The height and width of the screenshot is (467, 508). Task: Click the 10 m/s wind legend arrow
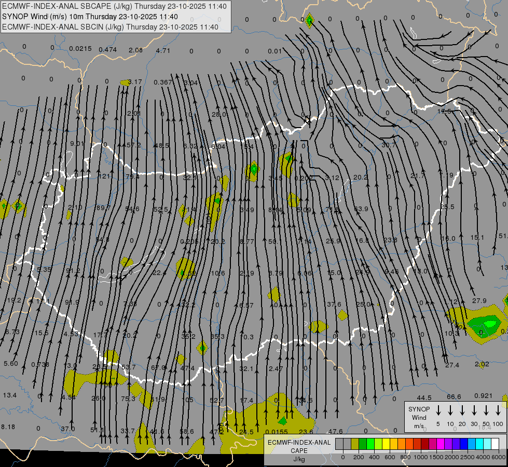click(x=450, y=410)
